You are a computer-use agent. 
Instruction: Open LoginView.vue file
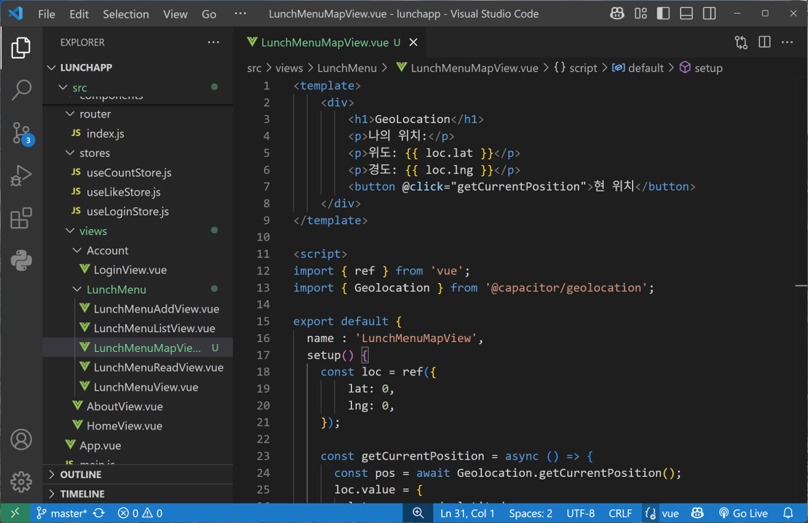pos(137,270)
